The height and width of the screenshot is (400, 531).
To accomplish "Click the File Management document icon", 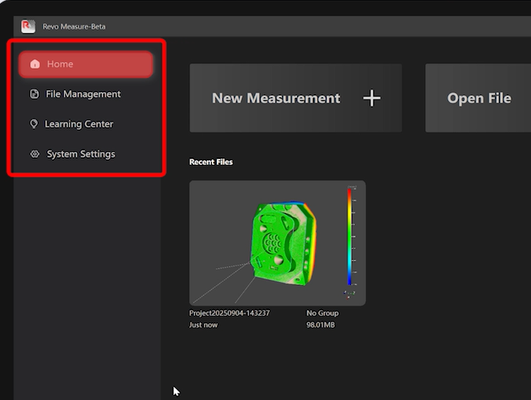I will point(34,94).
